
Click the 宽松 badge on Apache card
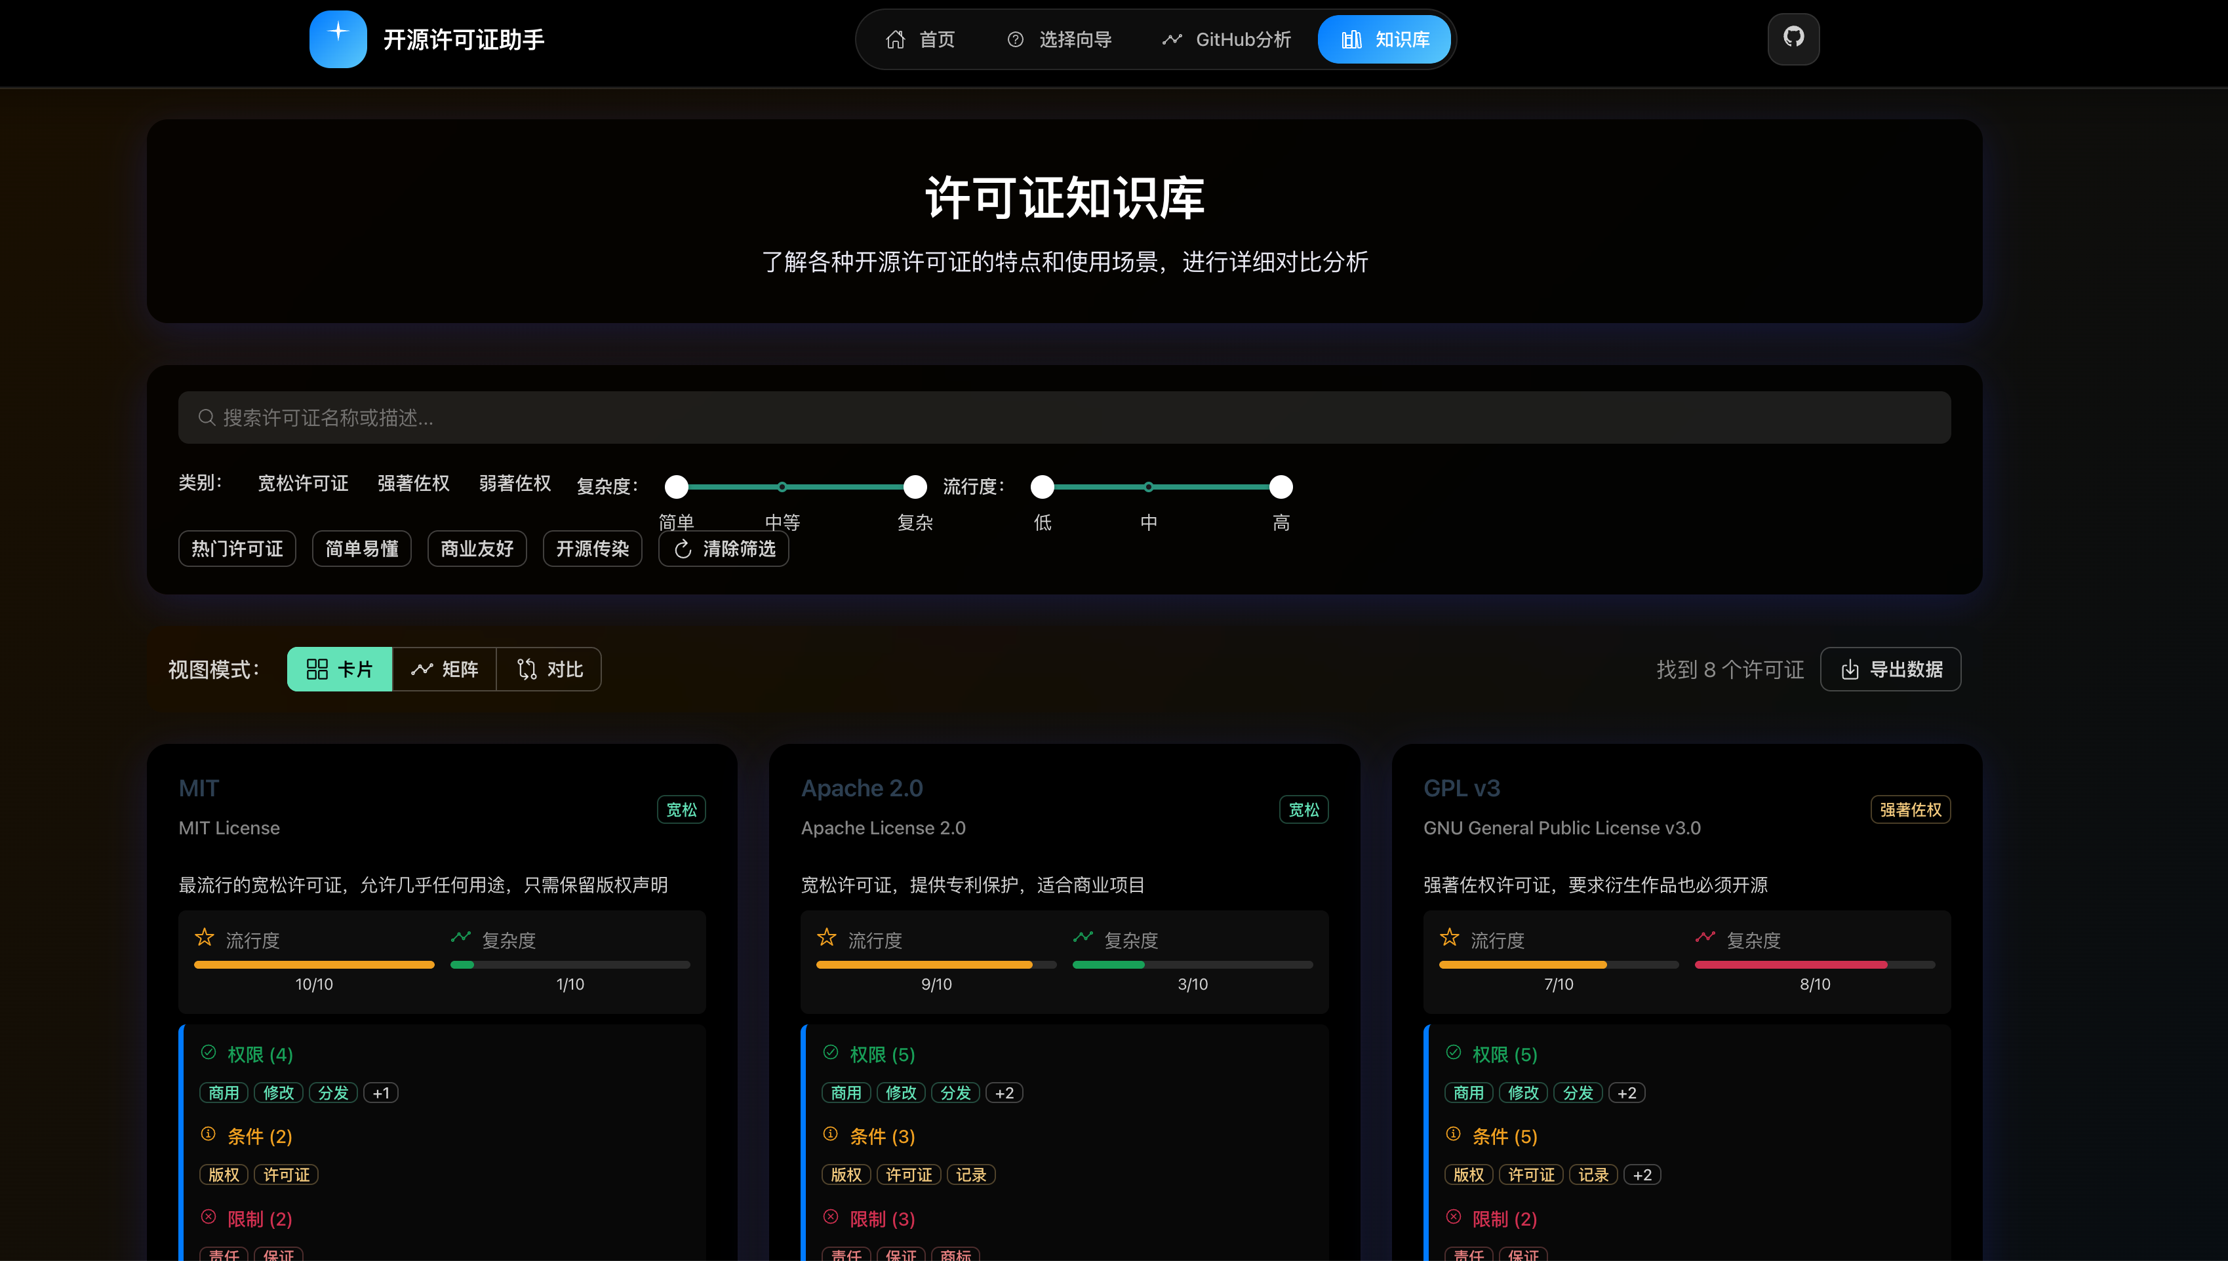(x=1303, y=809)
